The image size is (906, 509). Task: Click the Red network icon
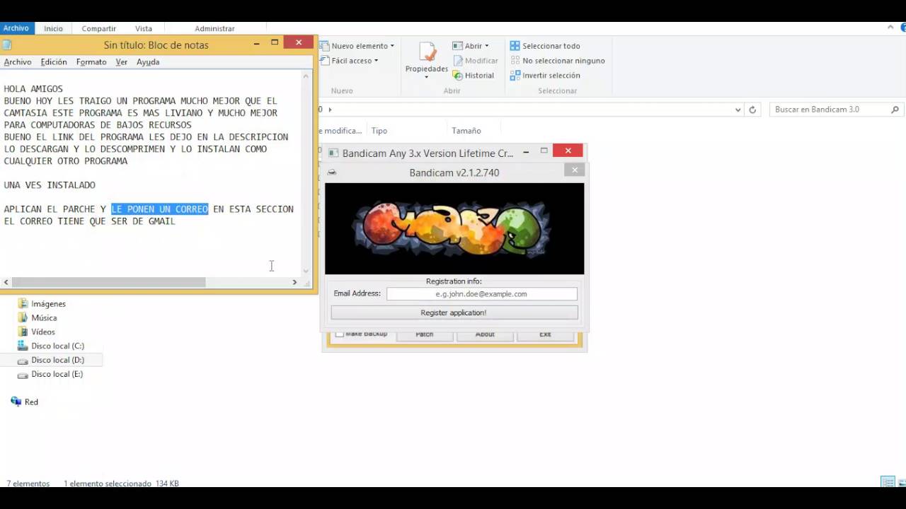pyautogui.click(x=16, y=402)
